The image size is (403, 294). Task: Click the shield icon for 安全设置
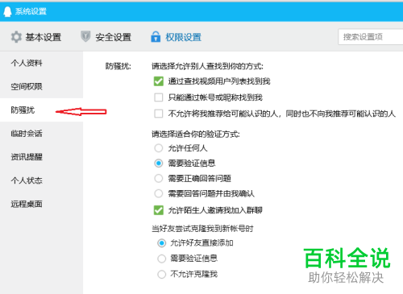[85, 36]
